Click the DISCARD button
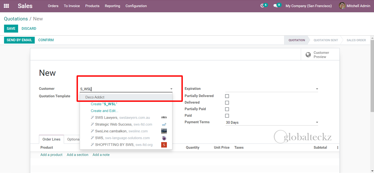The width and height of the screenshot is (374, 173). tap(29, 28)
